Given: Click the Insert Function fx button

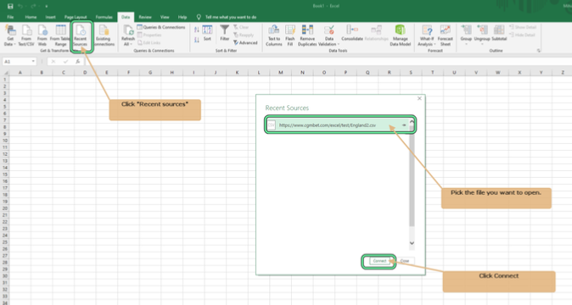Looking at the screenshot, I should (x=78, y=62).
